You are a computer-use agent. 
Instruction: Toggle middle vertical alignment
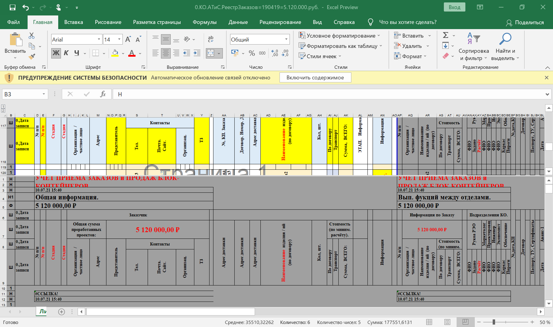166,39
